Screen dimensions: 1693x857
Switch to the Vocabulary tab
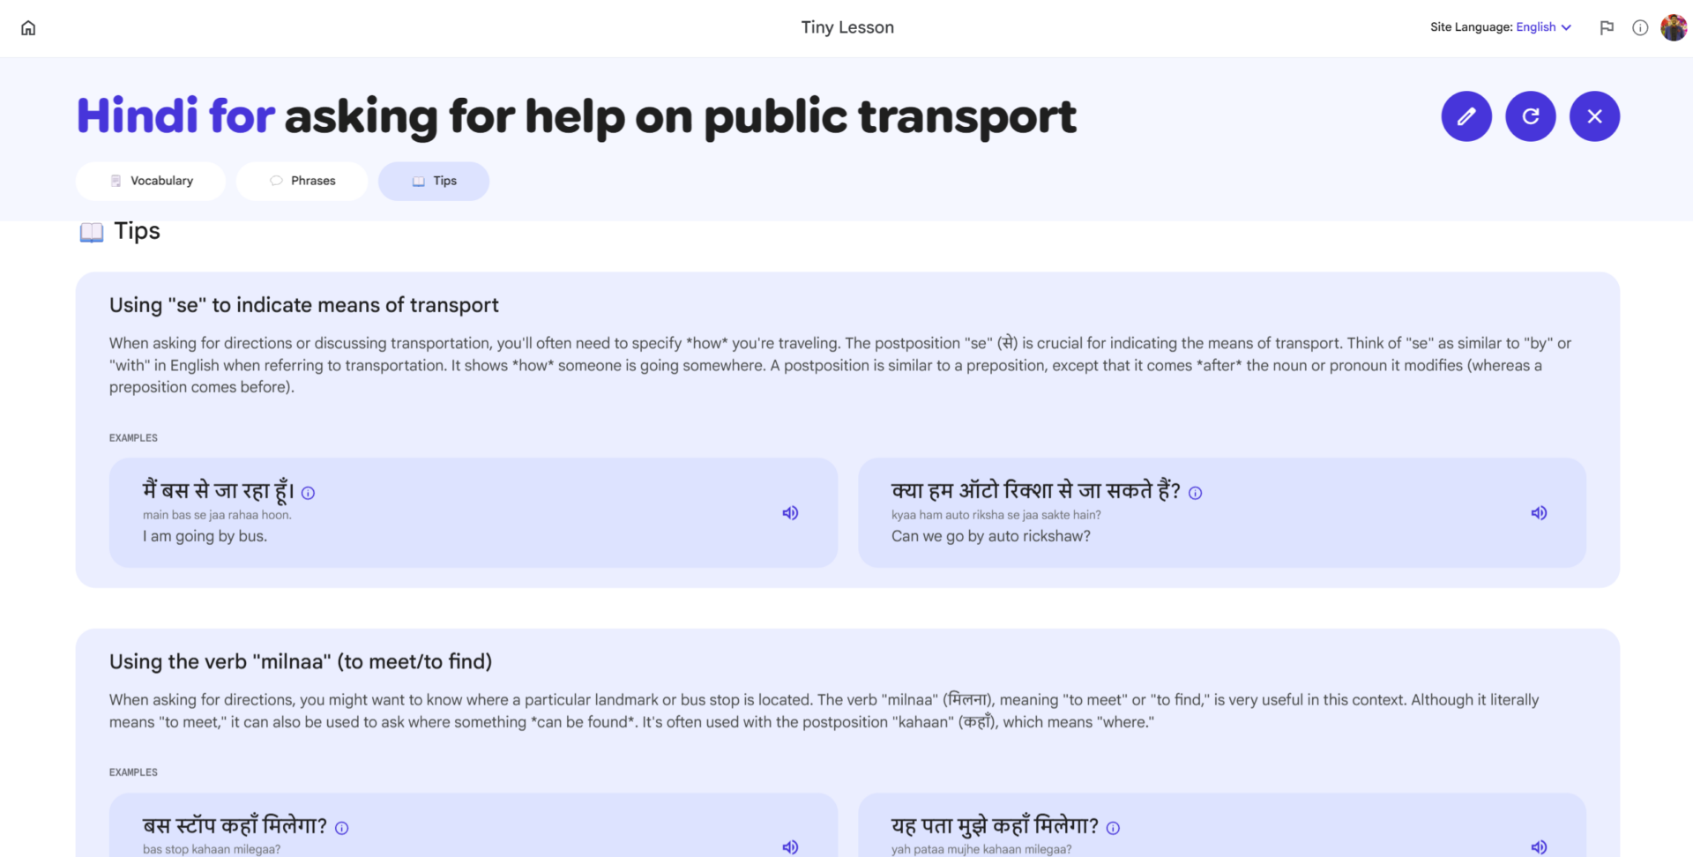[x=150, y=181]
